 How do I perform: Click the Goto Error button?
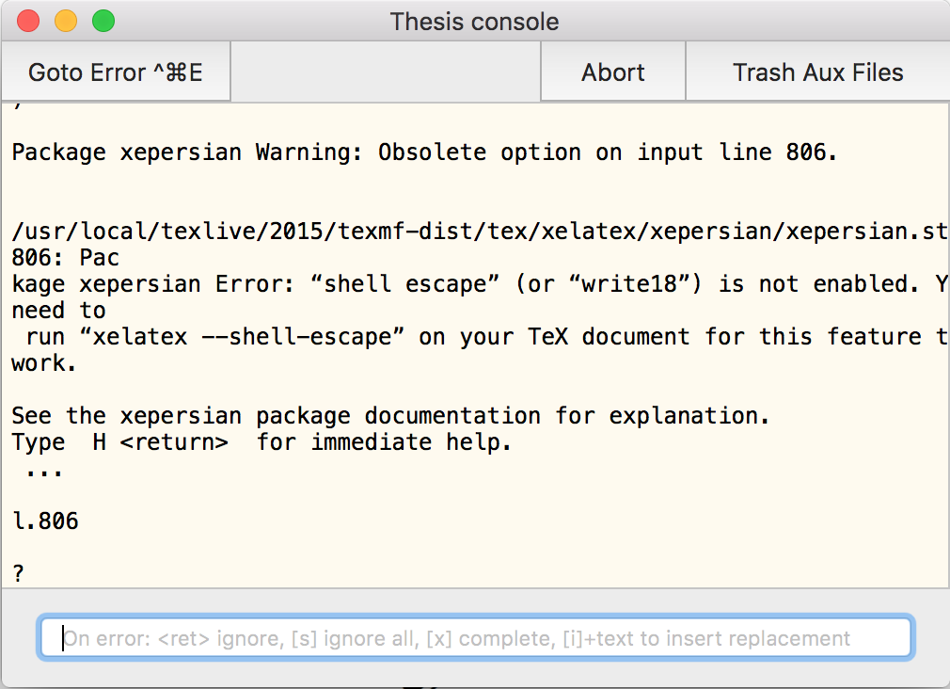point(115,72)
